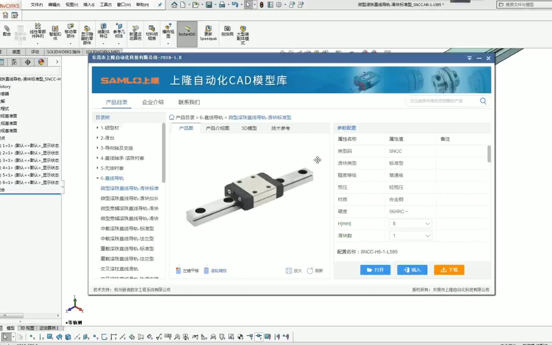Click Show Hidden Components (显示隐藏的零部件)
This screenshot has height=345, width=552.
(x=87, y=35)
